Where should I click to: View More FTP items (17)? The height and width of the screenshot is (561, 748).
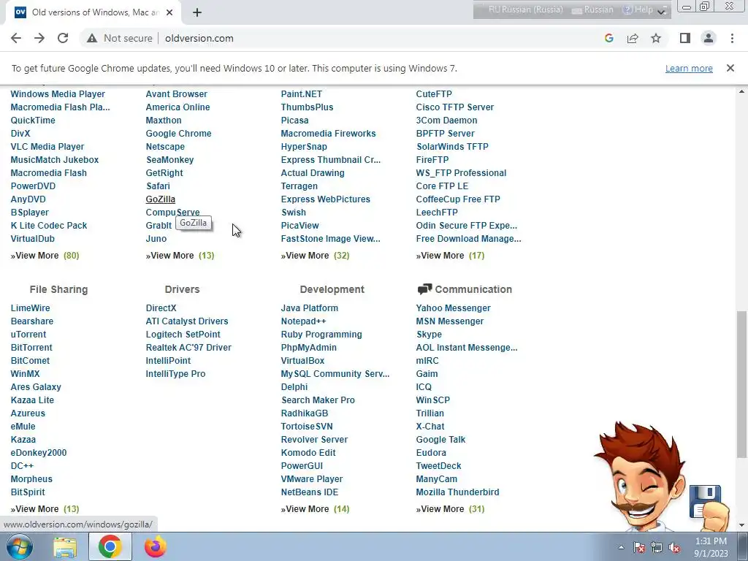(450, 256)
